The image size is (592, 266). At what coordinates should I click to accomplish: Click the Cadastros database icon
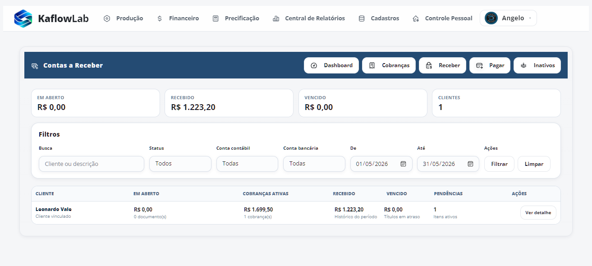pyautogui.click(x=362, y=18)
